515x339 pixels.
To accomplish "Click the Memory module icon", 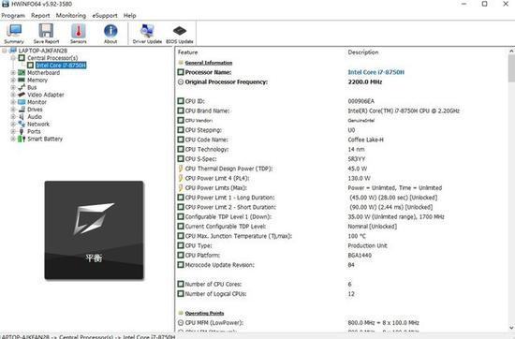I will coord(22,80).
